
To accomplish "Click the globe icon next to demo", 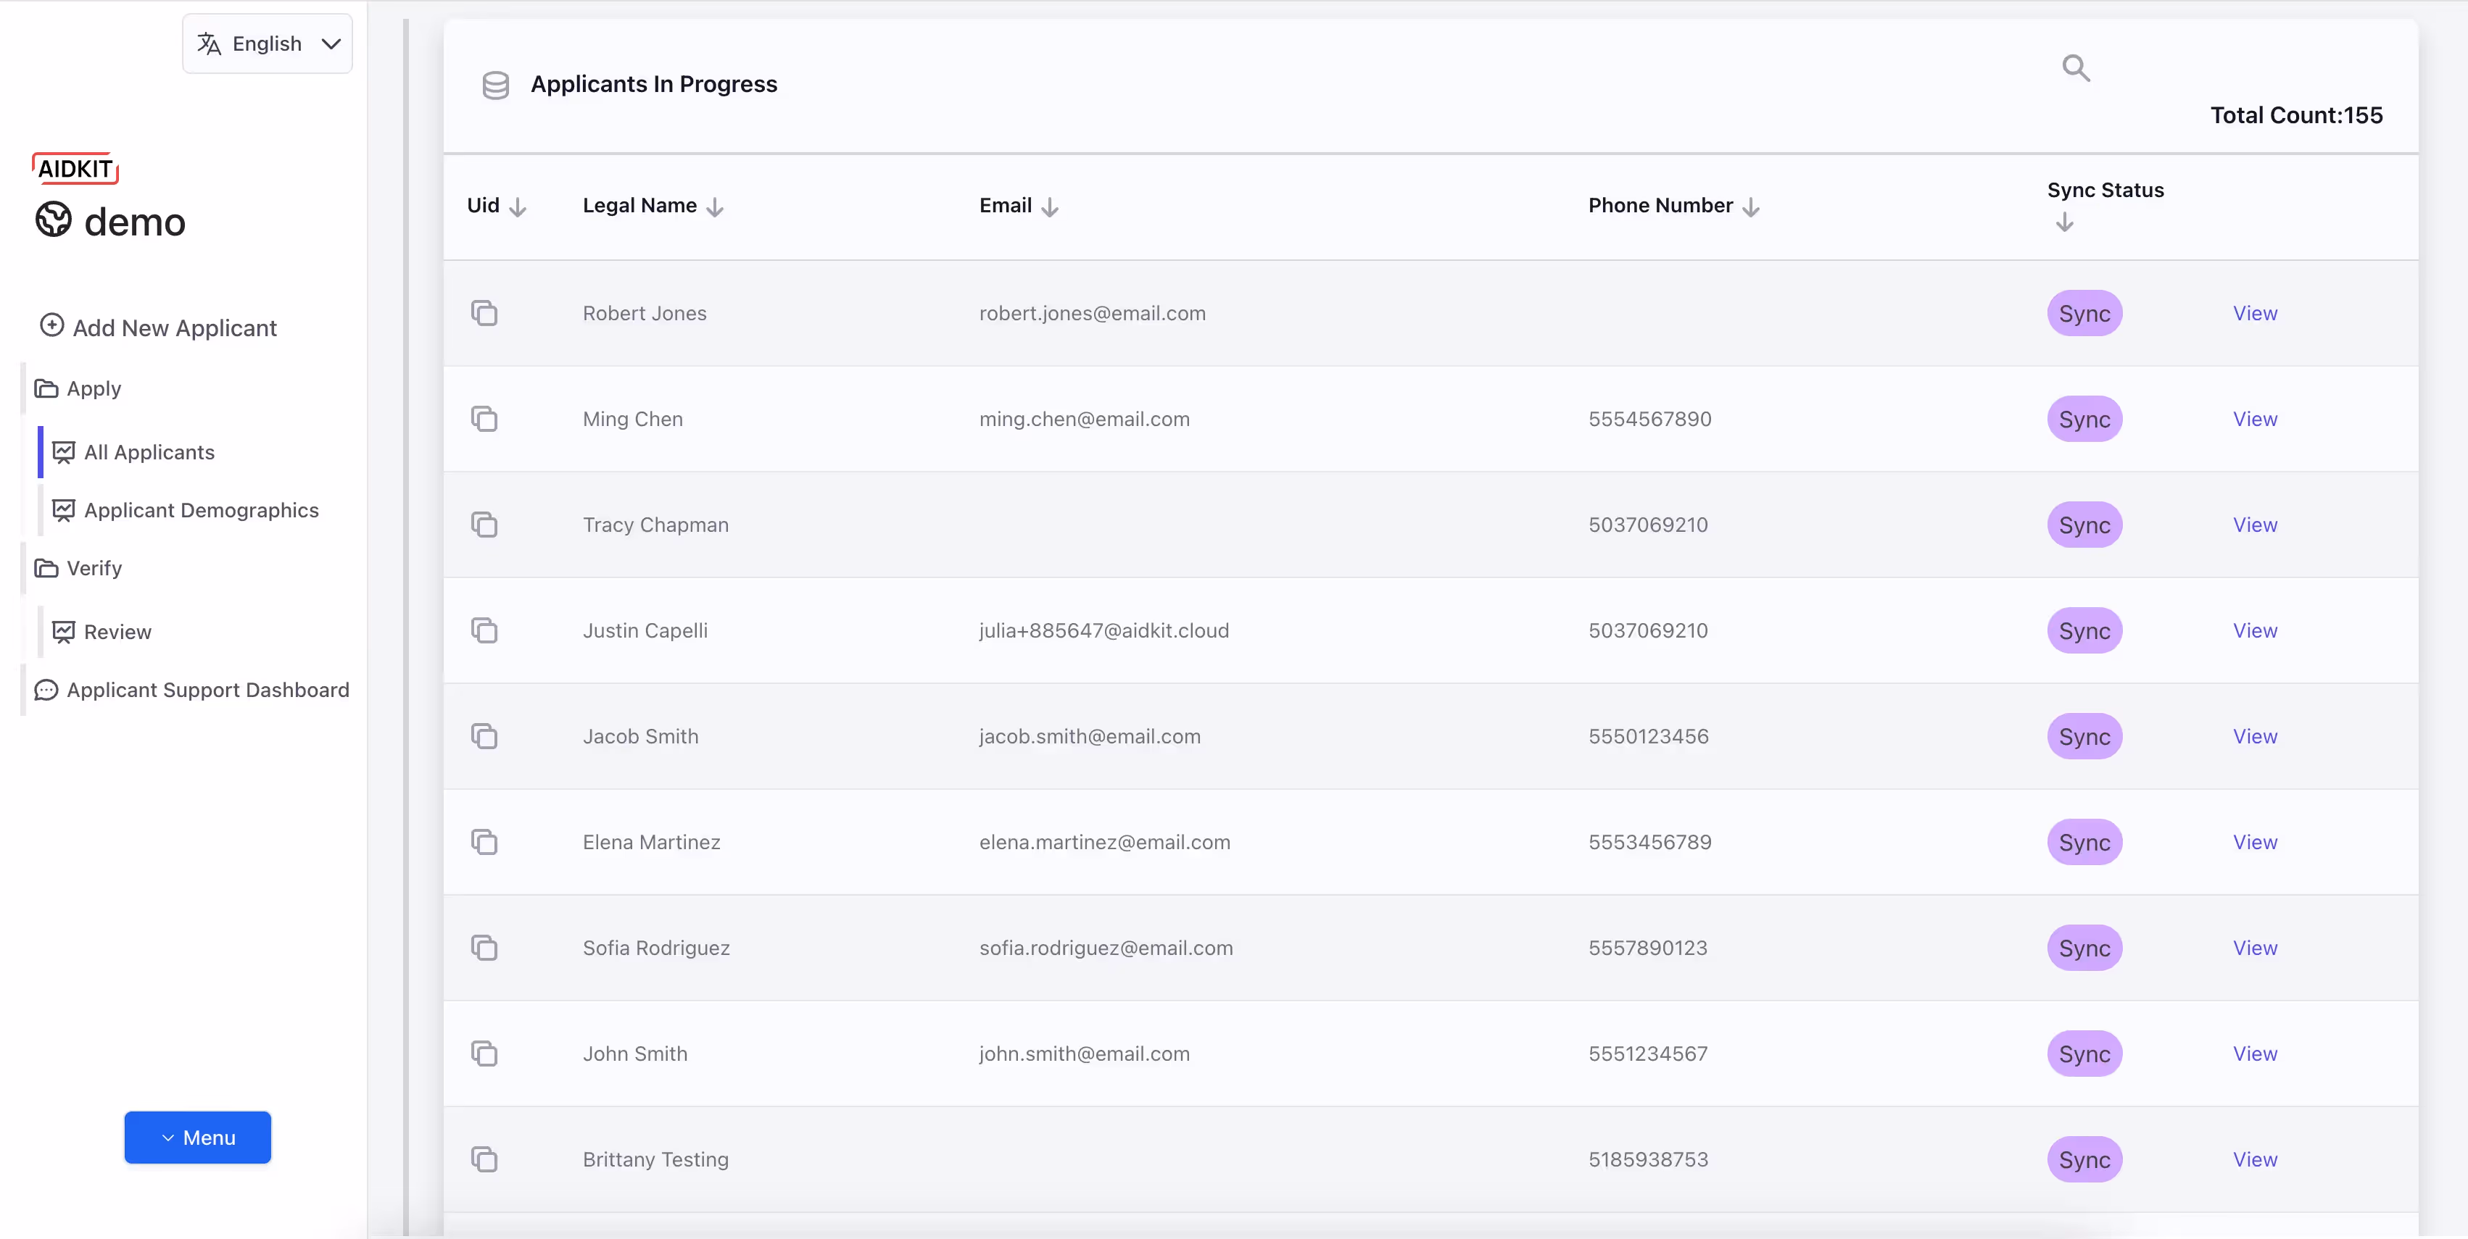I will coord(54,220).
